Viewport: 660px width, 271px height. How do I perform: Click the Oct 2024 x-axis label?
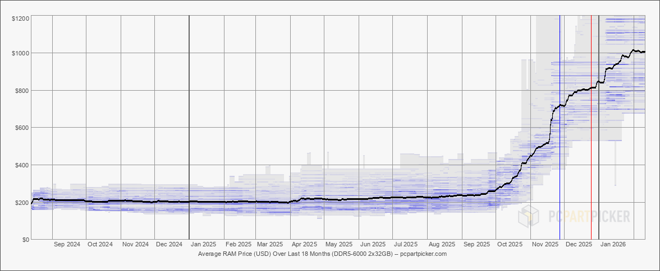(100, 245)
